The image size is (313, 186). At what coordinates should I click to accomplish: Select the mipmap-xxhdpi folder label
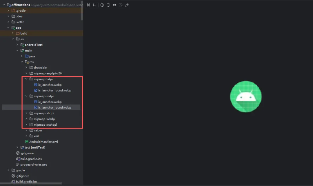45,119
